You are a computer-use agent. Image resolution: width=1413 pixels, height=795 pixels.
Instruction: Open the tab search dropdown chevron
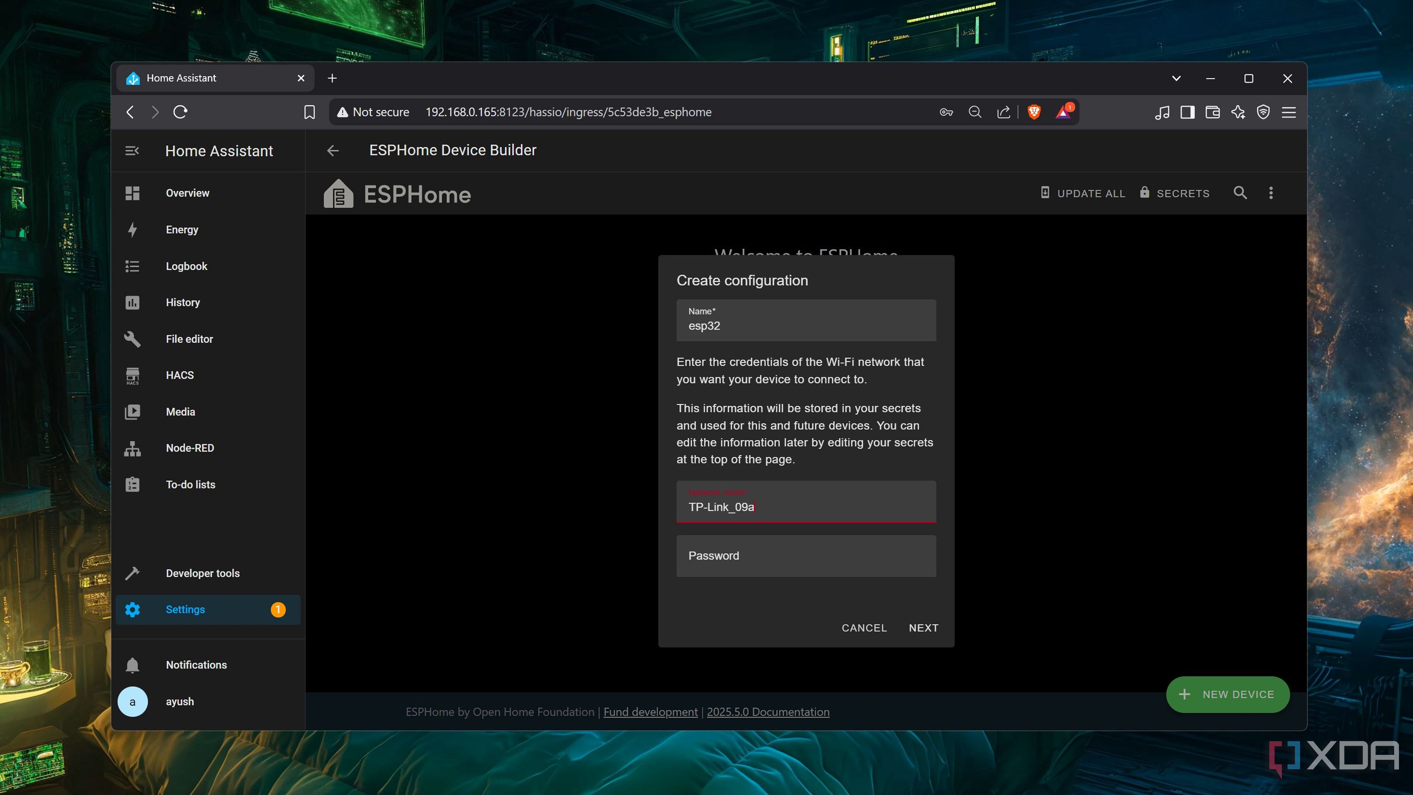click(1176, 78)
